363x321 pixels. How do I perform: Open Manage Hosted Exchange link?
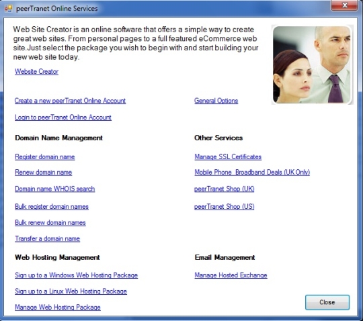[231, 275]
